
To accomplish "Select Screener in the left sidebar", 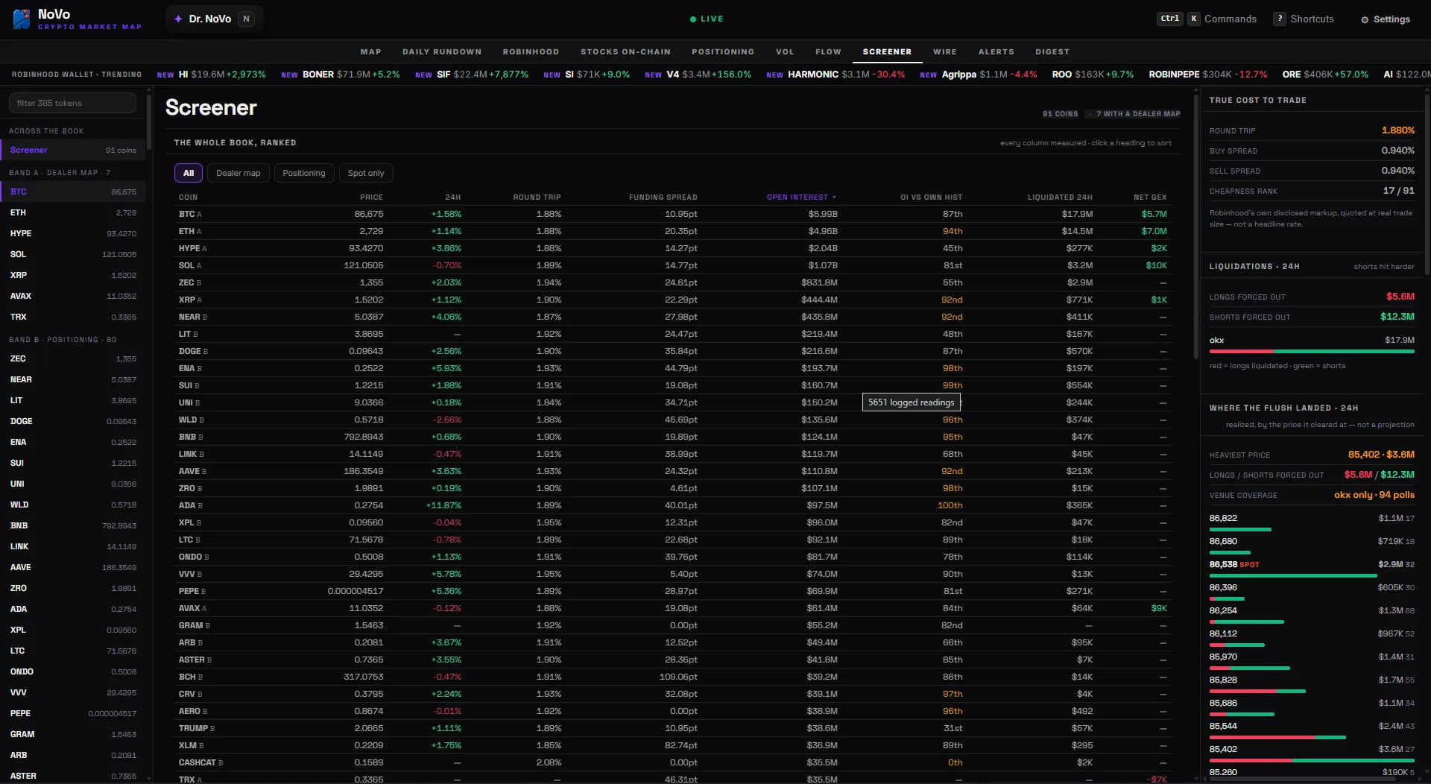I will 73,150.
